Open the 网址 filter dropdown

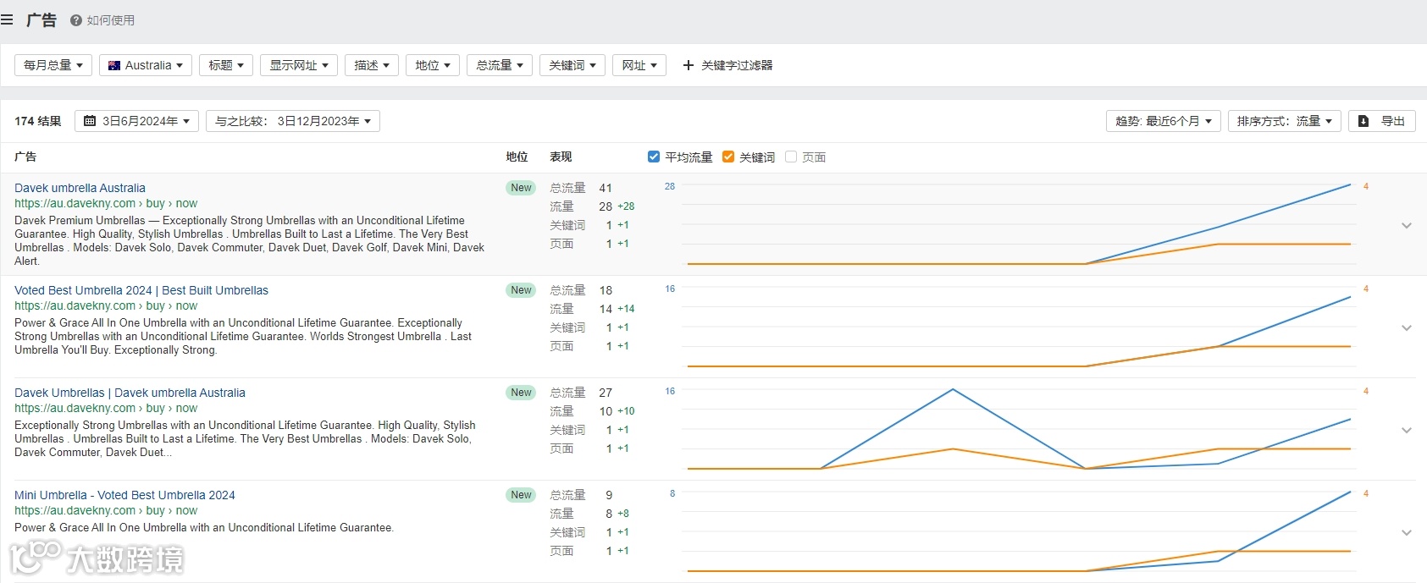(639, 65)
